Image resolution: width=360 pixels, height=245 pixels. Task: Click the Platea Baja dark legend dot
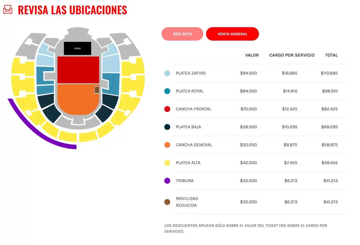(x=167, y=127)
